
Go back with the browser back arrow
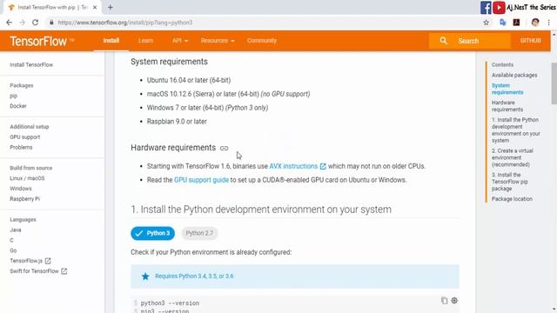pyautogui.click(x=10, y=23)
